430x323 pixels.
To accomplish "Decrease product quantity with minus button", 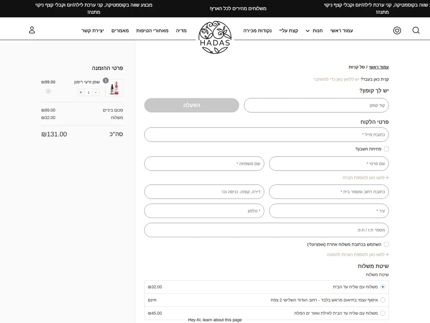I will (96, 92).
